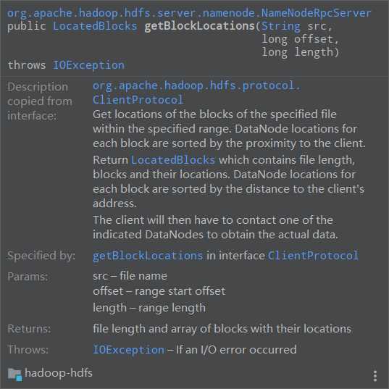Open IOException link in throws clause

pos(88,65)
